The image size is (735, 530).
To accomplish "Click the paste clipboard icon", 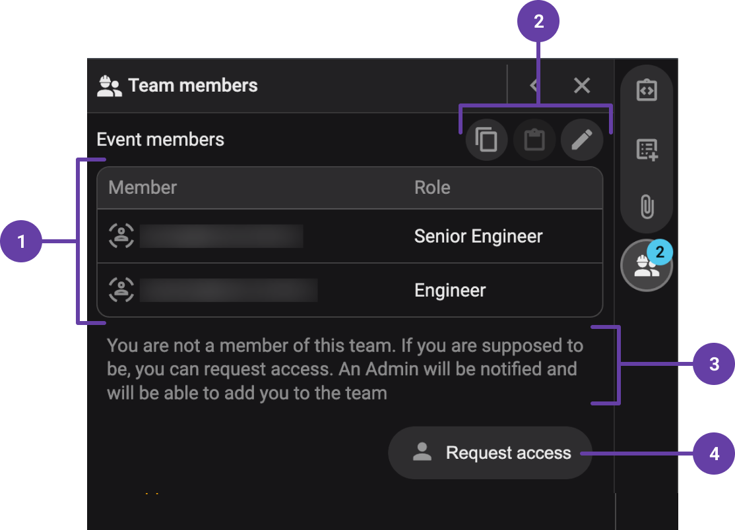I will [x=534, y=139].
